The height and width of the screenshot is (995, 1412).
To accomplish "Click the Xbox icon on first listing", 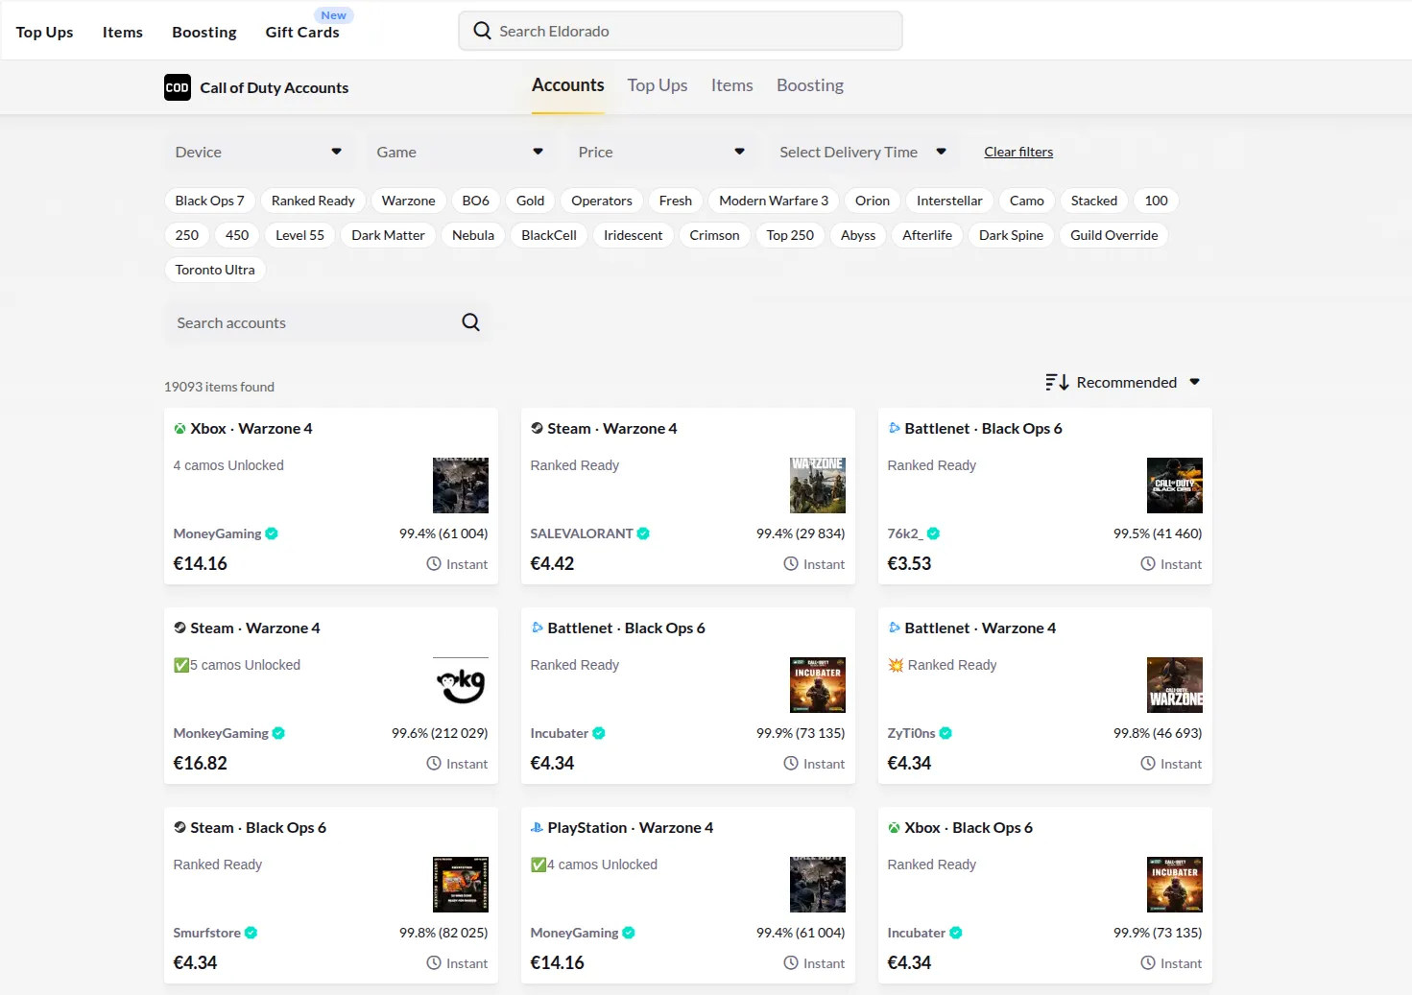I will [x=179, y=429].
